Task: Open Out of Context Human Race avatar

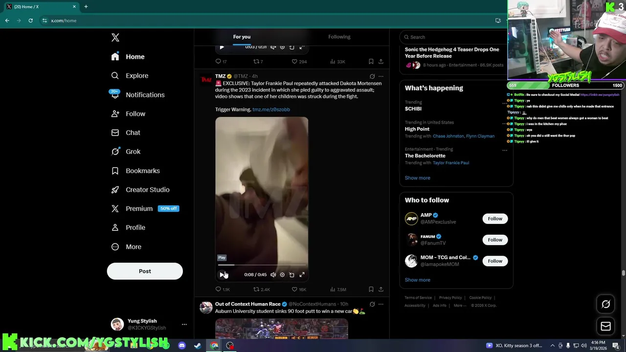Action: click(x=206, y=308)
